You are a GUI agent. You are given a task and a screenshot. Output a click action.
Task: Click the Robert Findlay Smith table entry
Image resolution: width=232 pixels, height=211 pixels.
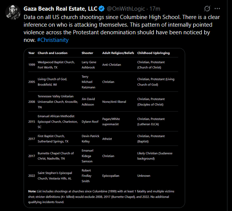point(86,176)
